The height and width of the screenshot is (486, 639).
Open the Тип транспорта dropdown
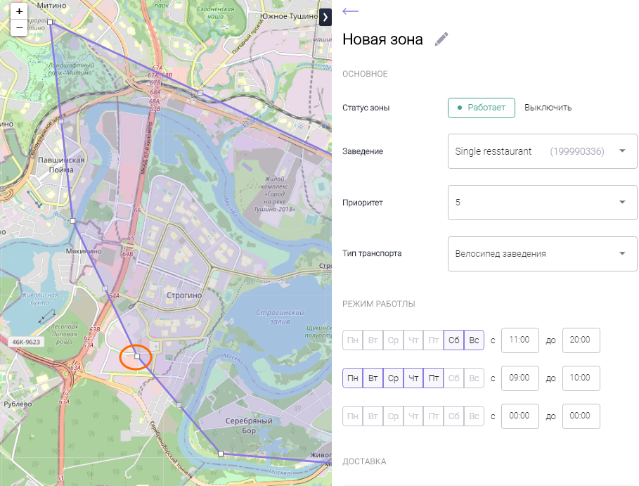click(542, 254)
